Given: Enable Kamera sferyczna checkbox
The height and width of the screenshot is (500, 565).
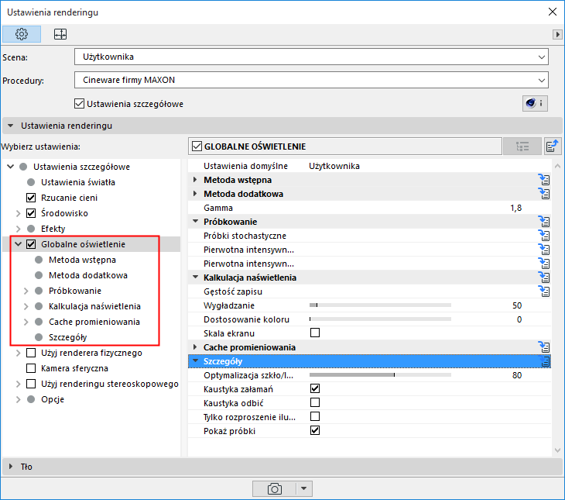Looking at the screenshot, I should click(x=31, y=368).
